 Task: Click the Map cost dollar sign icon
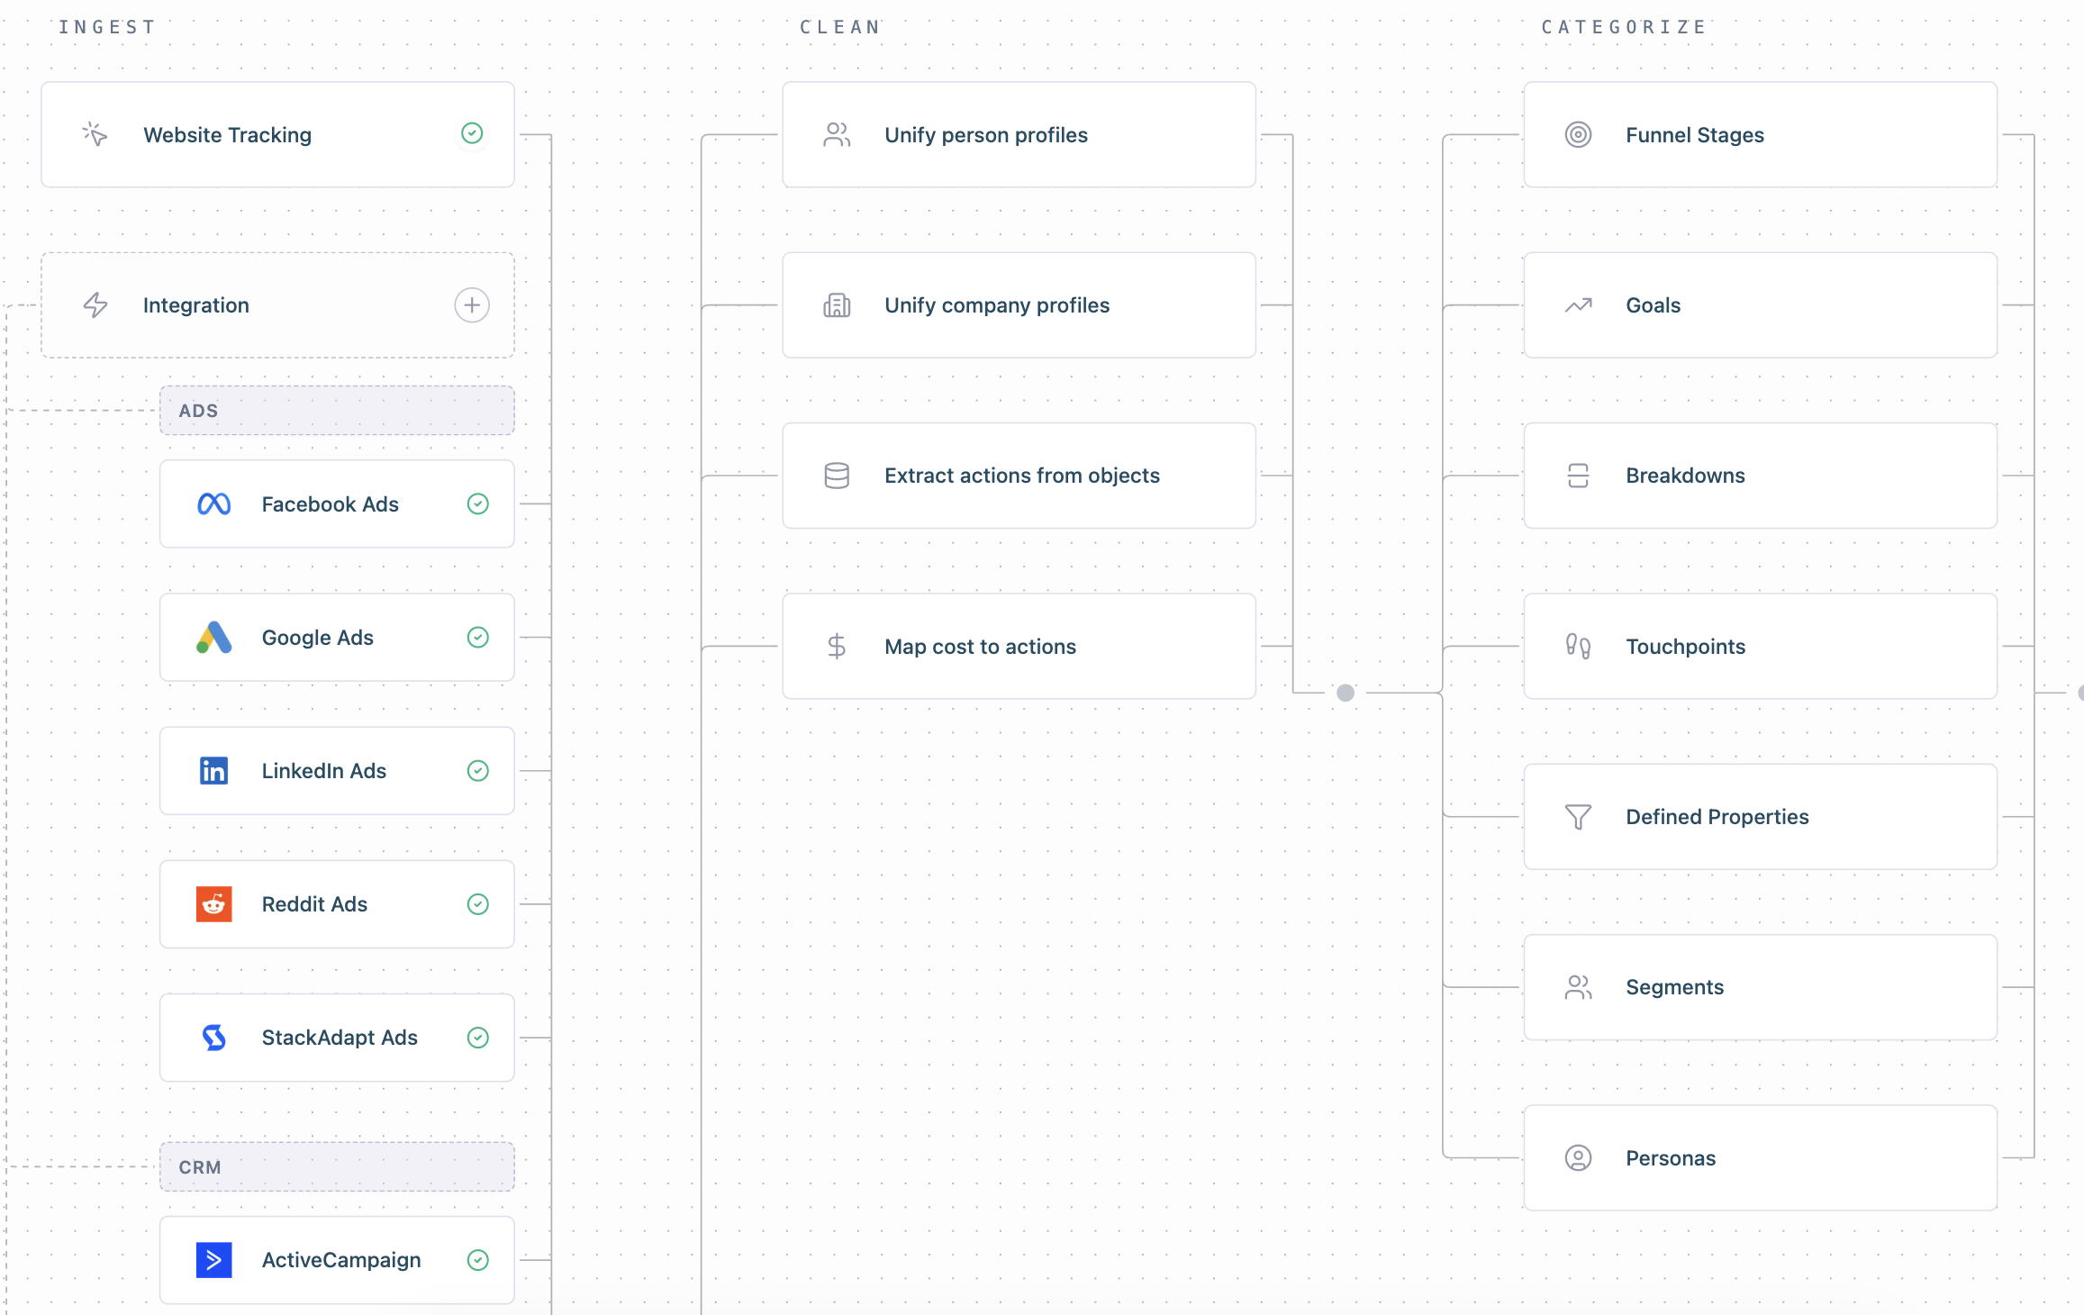click(x=837, y=647)
